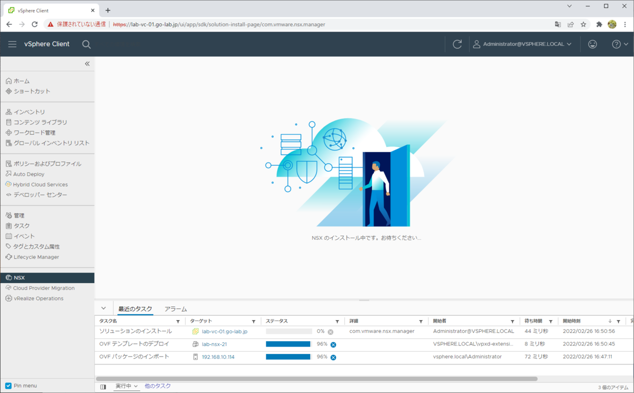The image size is (634, 393).
Task: Switch to 最近のタスク tab
Action: point(135,309)
